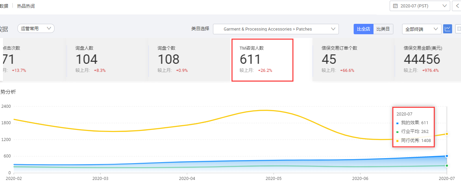Click the calendar icon in date picker
The image size is (461, 187).
pyautogui.click(x=395, y=6)
